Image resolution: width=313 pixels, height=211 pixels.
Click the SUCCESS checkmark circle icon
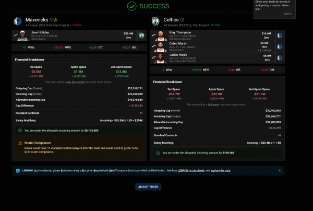(132, 6)
